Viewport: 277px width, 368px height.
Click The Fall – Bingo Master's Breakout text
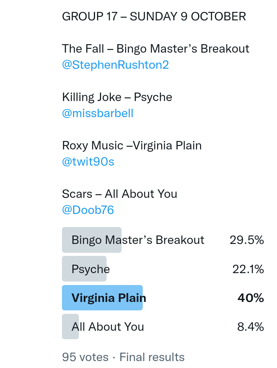tap(155, 49)
